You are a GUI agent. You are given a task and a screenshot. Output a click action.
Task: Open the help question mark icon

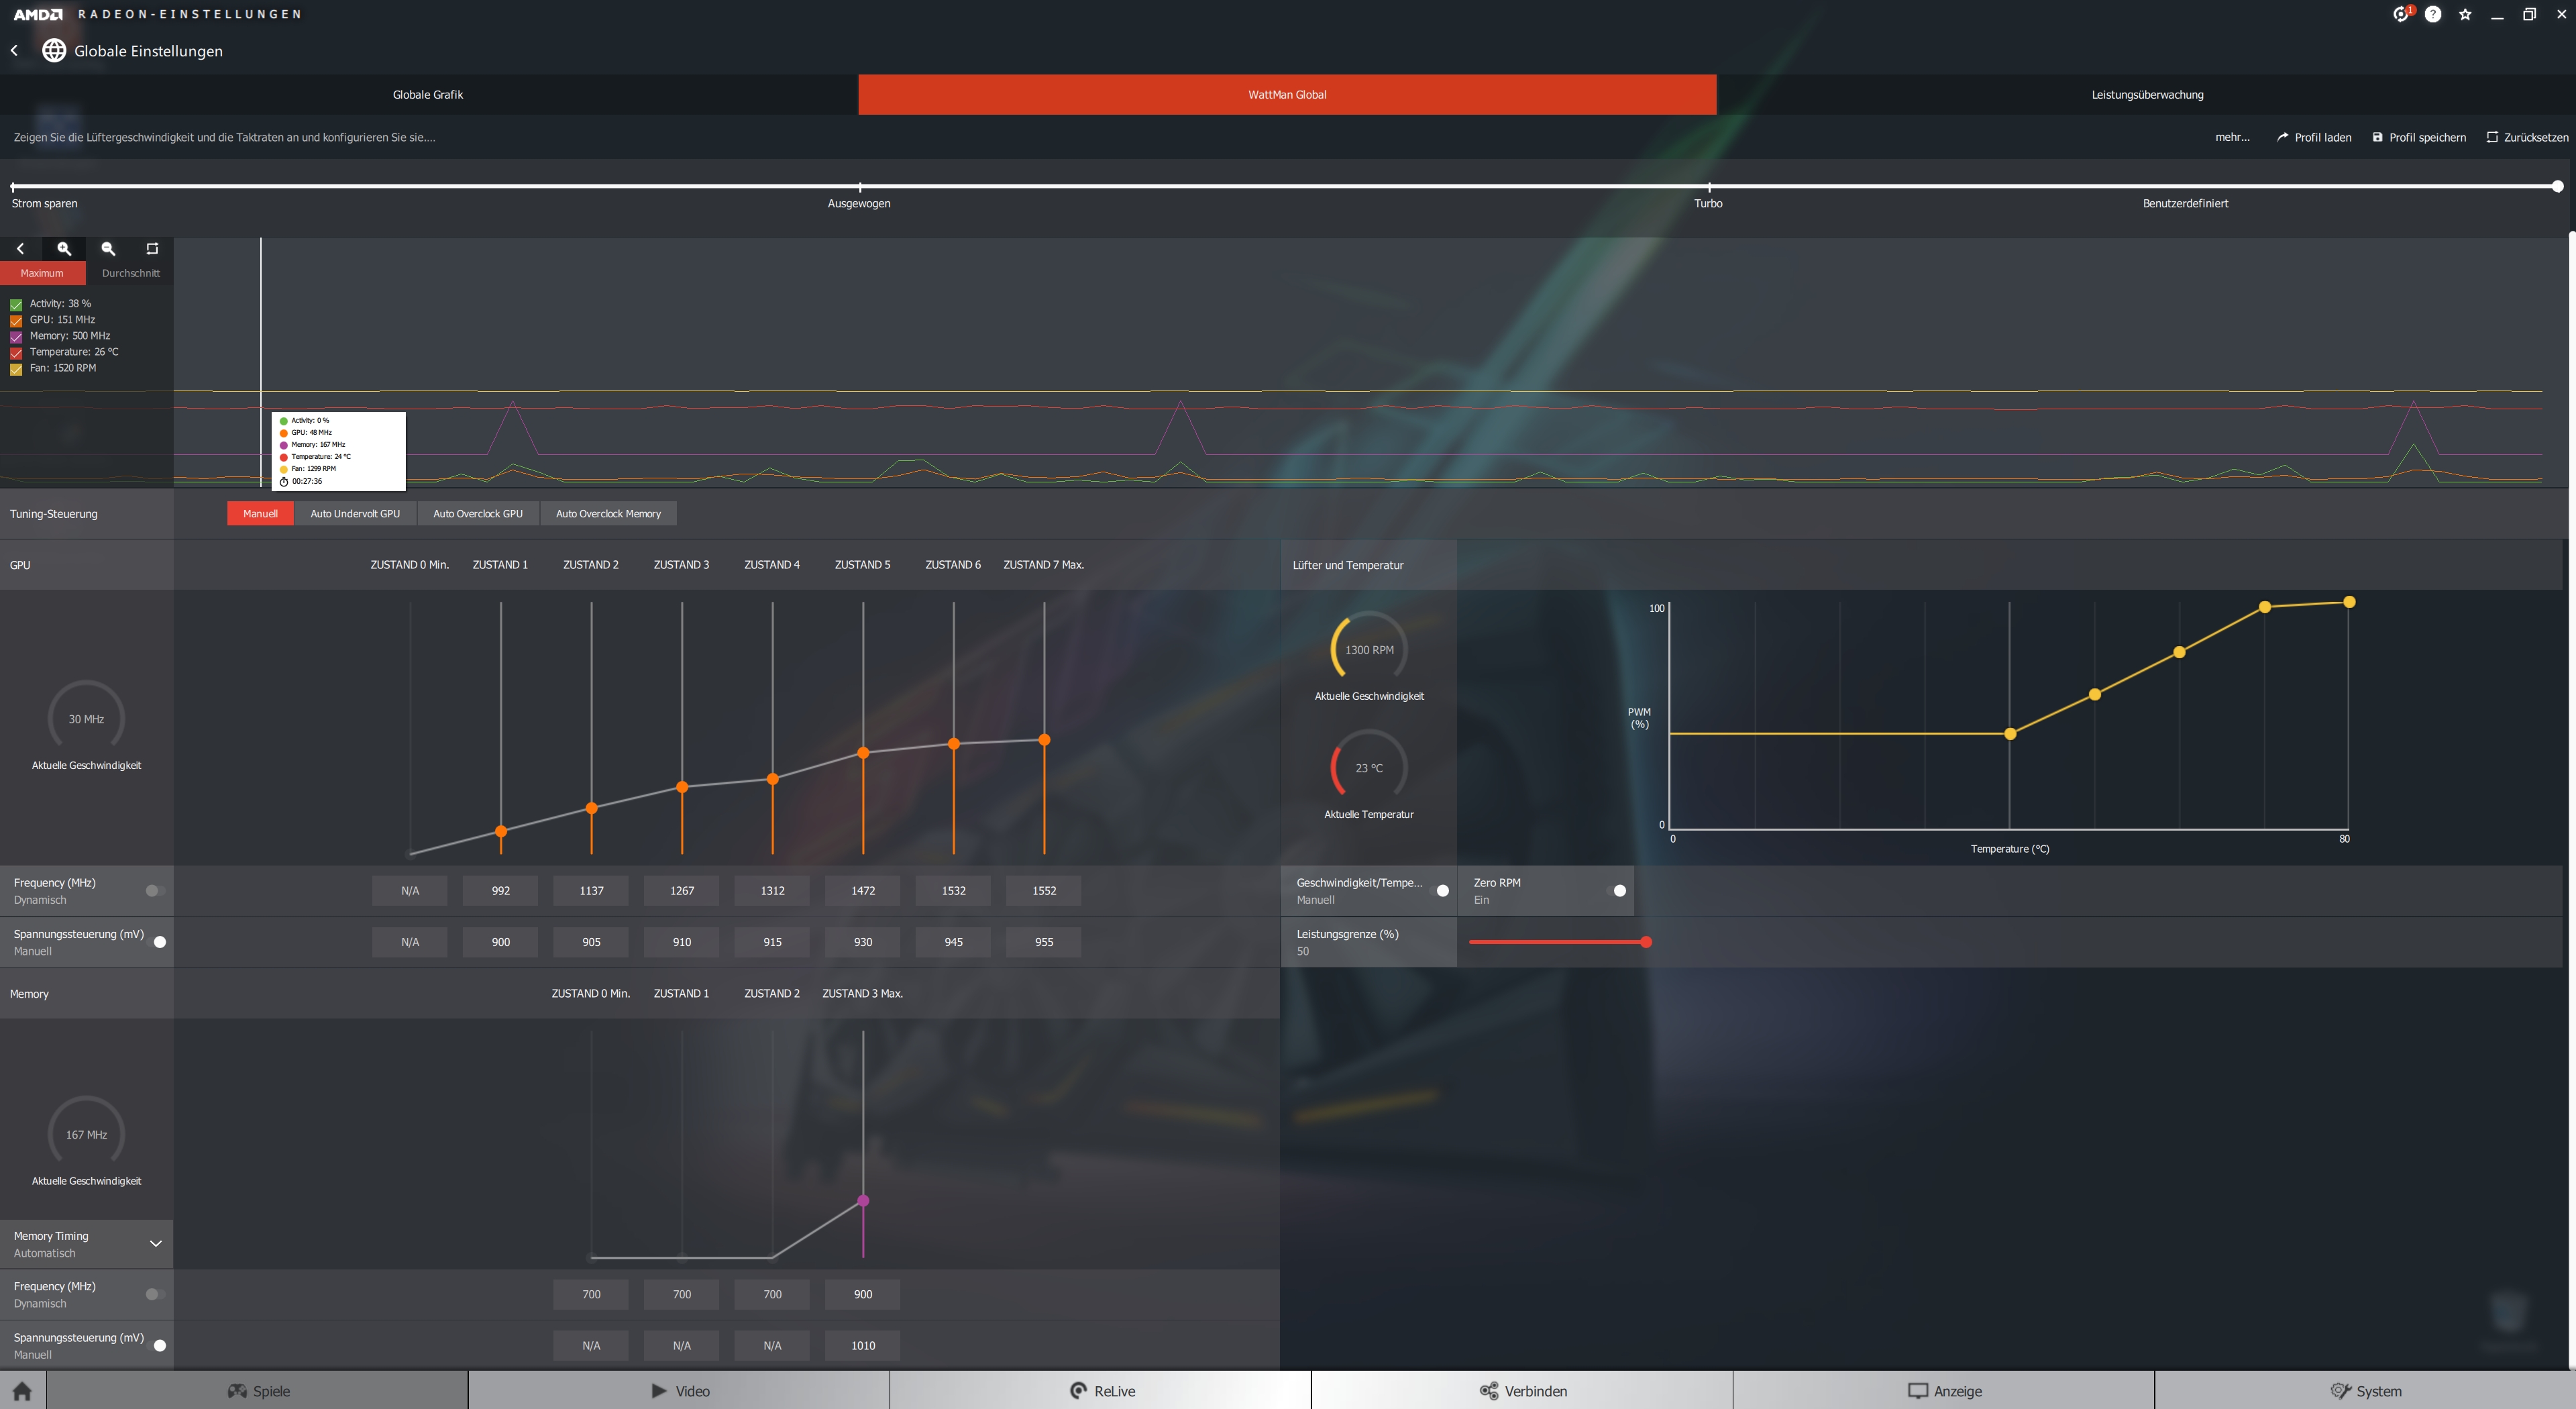2433,14
